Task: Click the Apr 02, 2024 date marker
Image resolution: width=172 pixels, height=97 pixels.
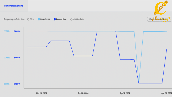Action: (x=83, y=93)
